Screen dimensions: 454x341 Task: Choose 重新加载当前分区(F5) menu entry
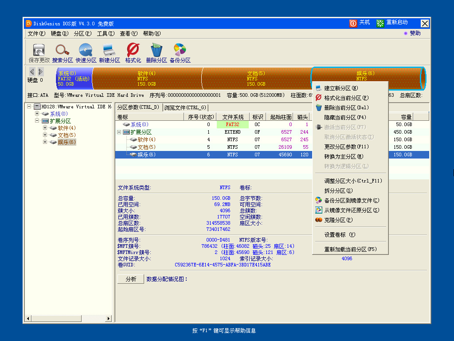coord(350,250)
